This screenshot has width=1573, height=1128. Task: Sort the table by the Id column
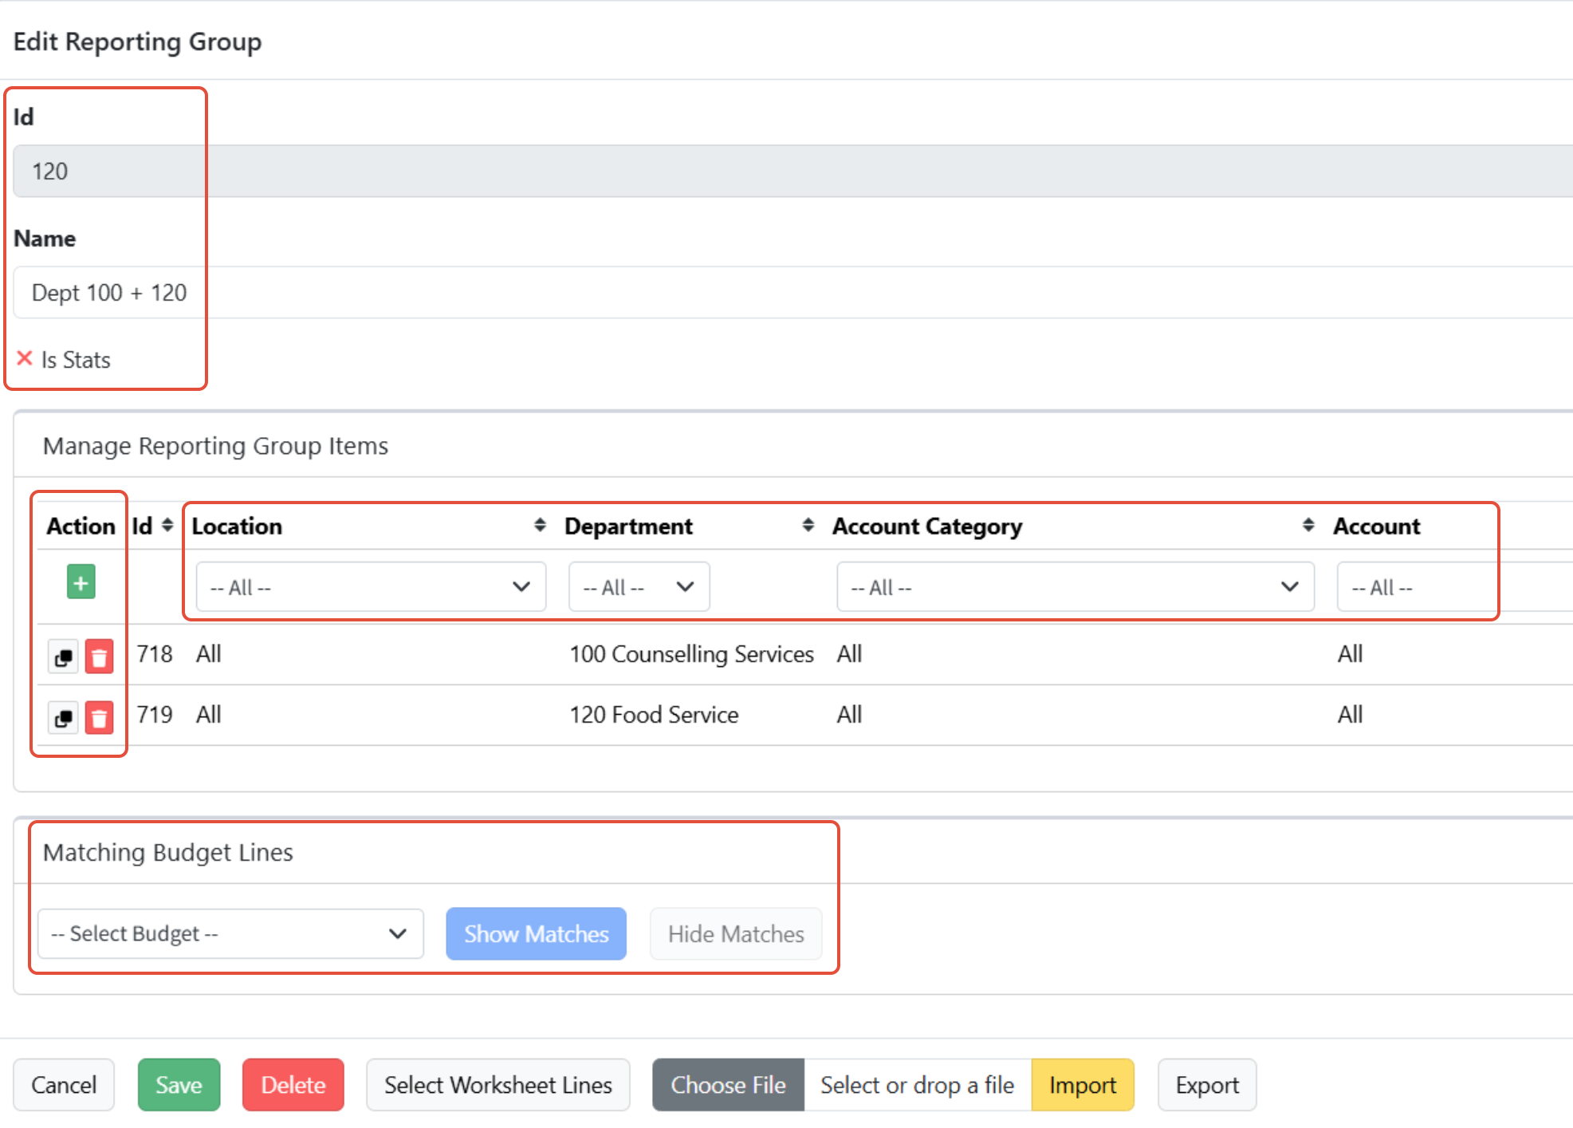(167, 525)
